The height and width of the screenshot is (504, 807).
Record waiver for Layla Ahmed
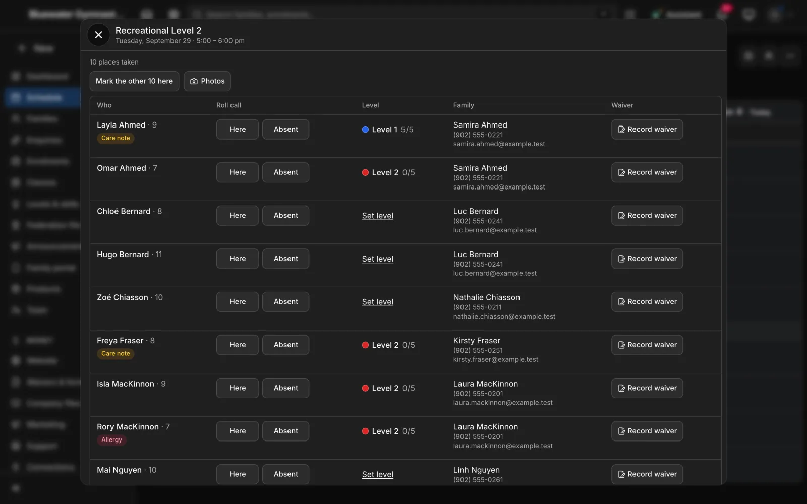coord(647,130)
